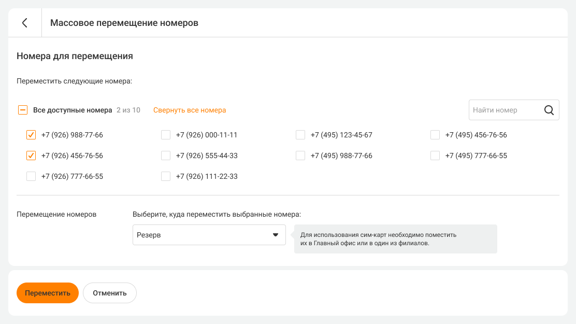Open the dropdown arrow next to Резерв
The width and height of the screenshot is (576, 324).
[276, 235]
